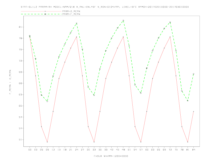Click the PARM=O_MEAN legend label
Screen dimensions: 211x163
point(71,11)
